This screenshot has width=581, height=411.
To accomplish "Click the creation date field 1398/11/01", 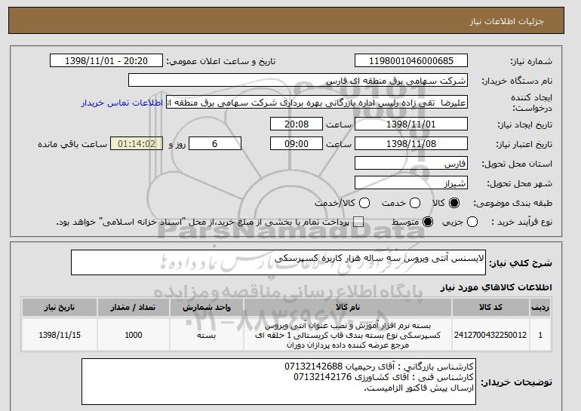I will point(411,124).
